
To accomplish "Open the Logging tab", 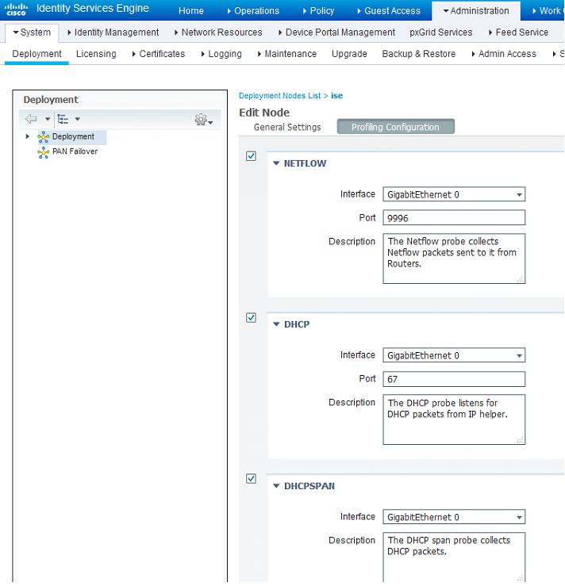I will click(x=221, y=54).
